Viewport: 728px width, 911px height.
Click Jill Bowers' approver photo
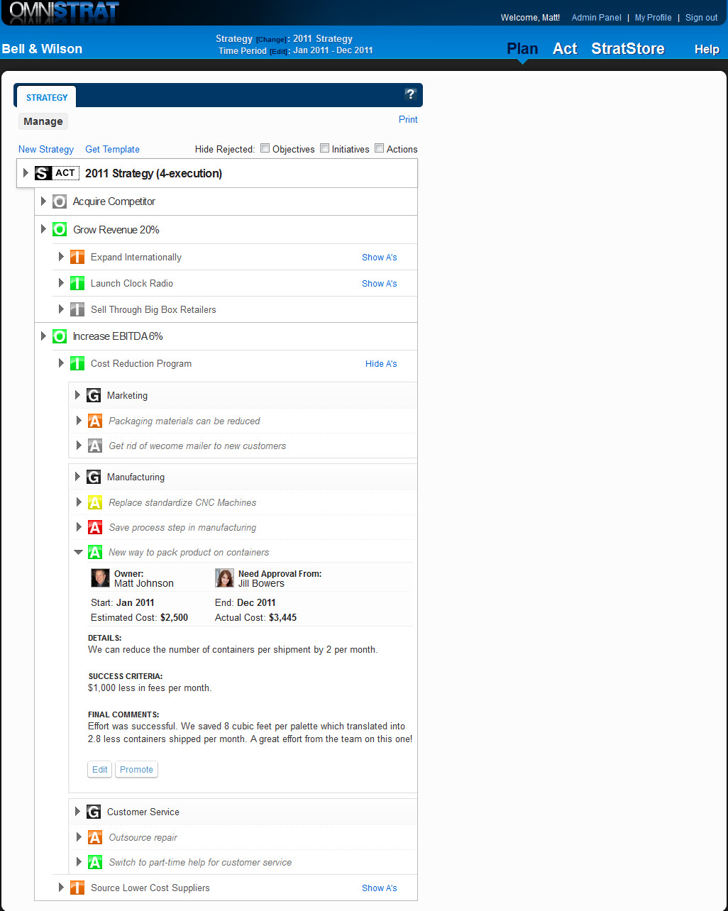(x=224, y=578)
